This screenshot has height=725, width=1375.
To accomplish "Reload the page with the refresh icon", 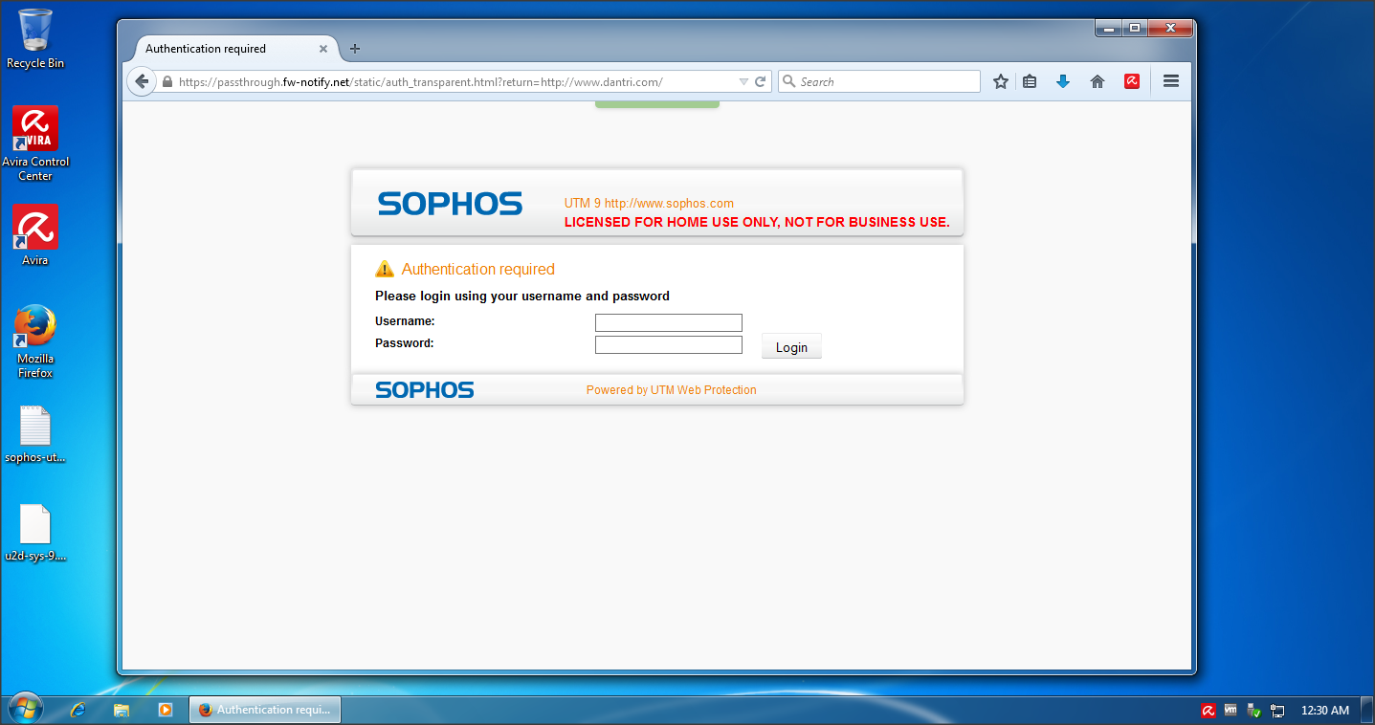I will [x=761, y=82].
